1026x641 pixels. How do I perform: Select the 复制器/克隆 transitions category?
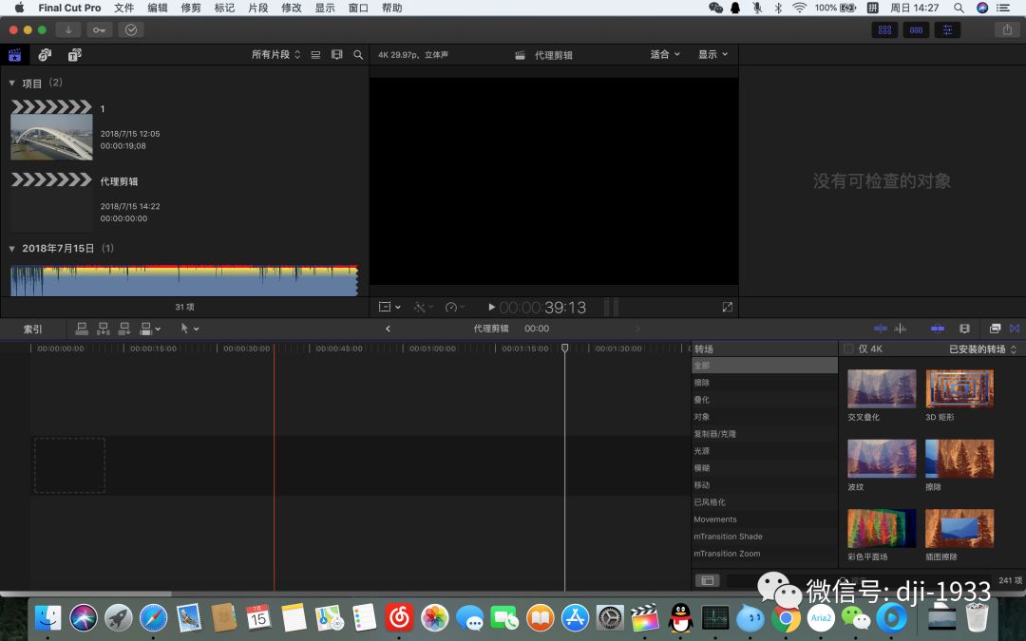pos(764,434)
